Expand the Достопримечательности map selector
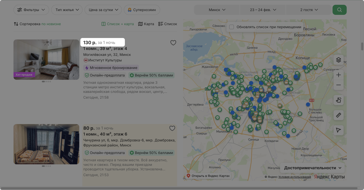 [312, 168]
